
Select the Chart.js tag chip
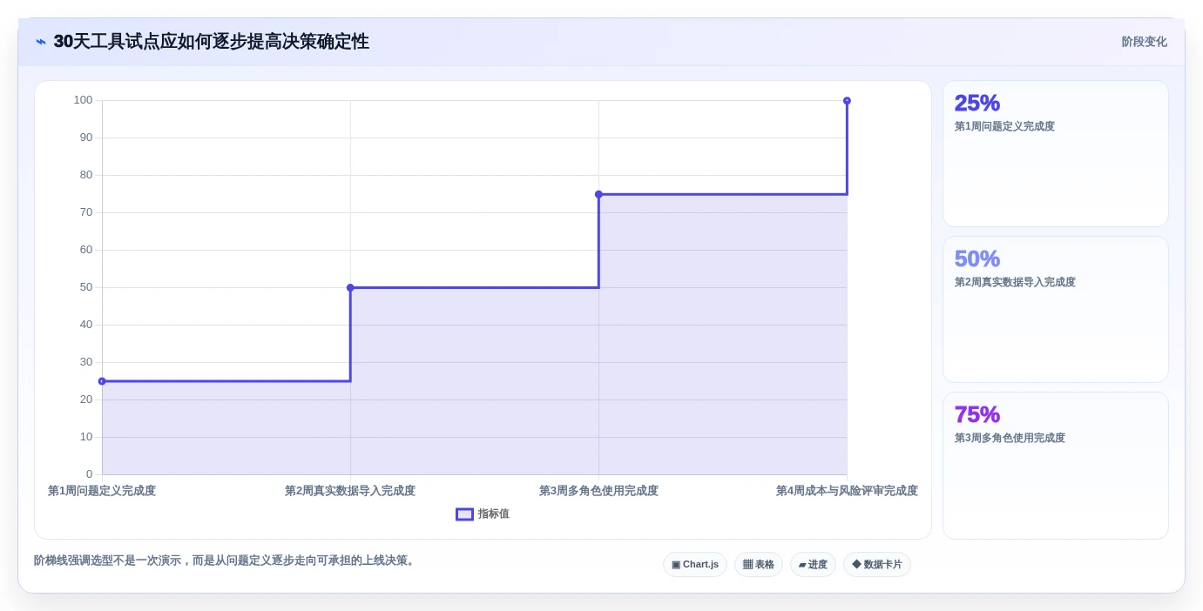coord(695,564)
